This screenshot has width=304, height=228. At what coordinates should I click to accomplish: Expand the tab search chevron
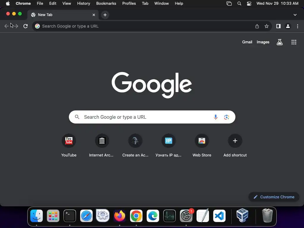[x=295, y=15]
